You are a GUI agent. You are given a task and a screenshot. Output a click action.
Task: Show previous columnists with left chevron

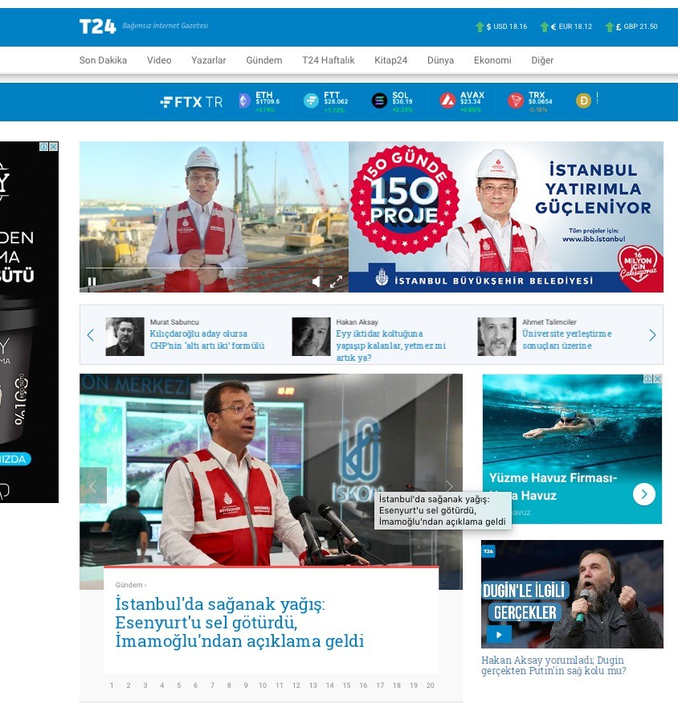point(90,335)
